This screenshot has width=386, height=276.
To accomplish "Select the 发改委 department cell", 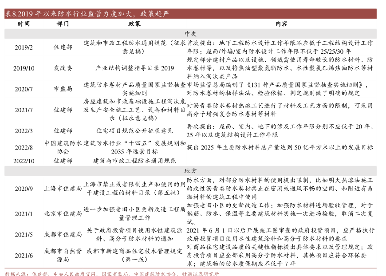I will tap(63, 68).
